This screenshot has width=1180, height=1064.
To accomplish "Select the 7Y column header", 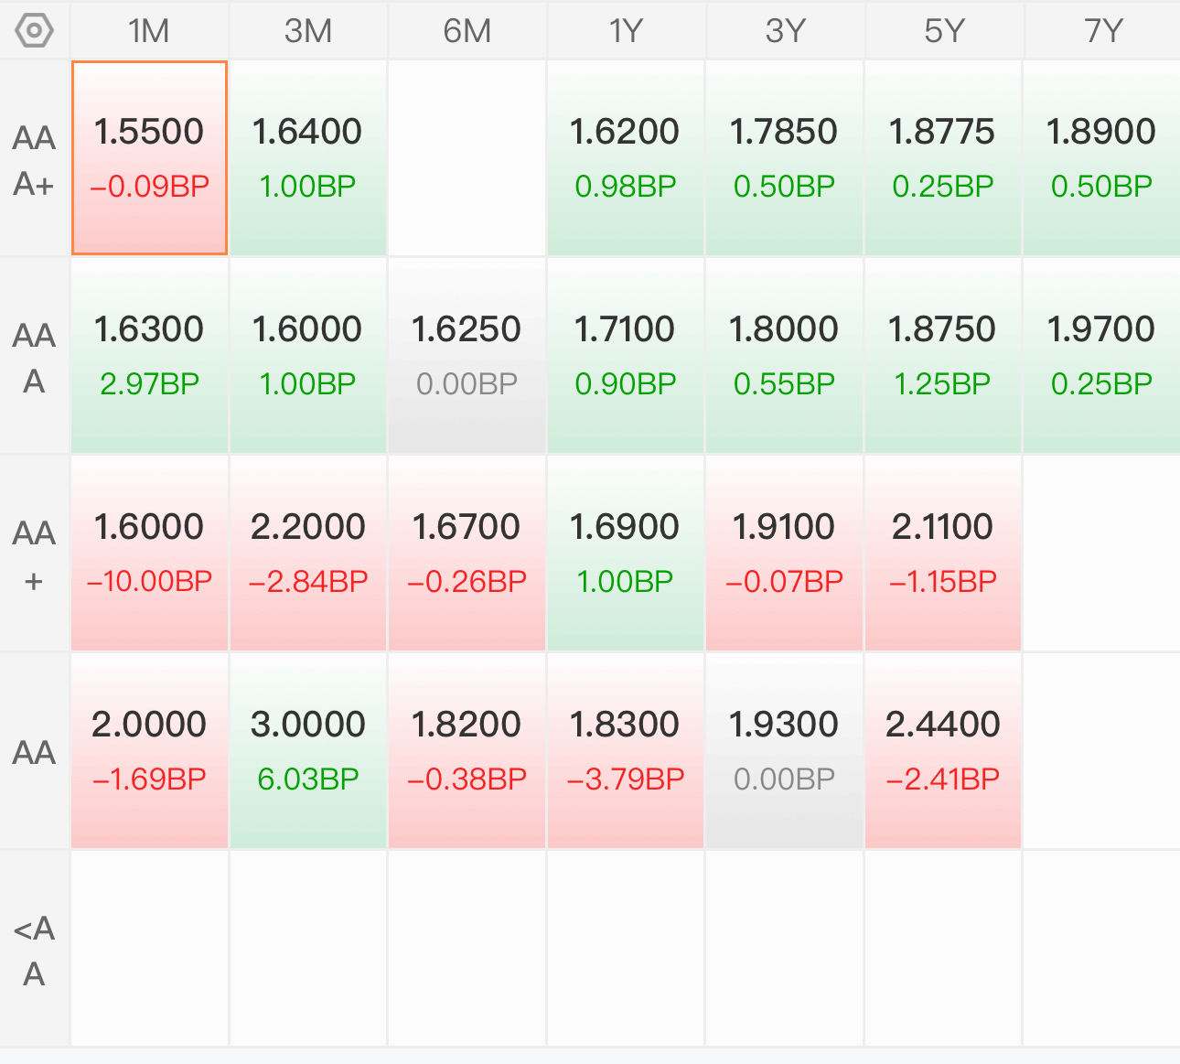I will pos(1102,31).
